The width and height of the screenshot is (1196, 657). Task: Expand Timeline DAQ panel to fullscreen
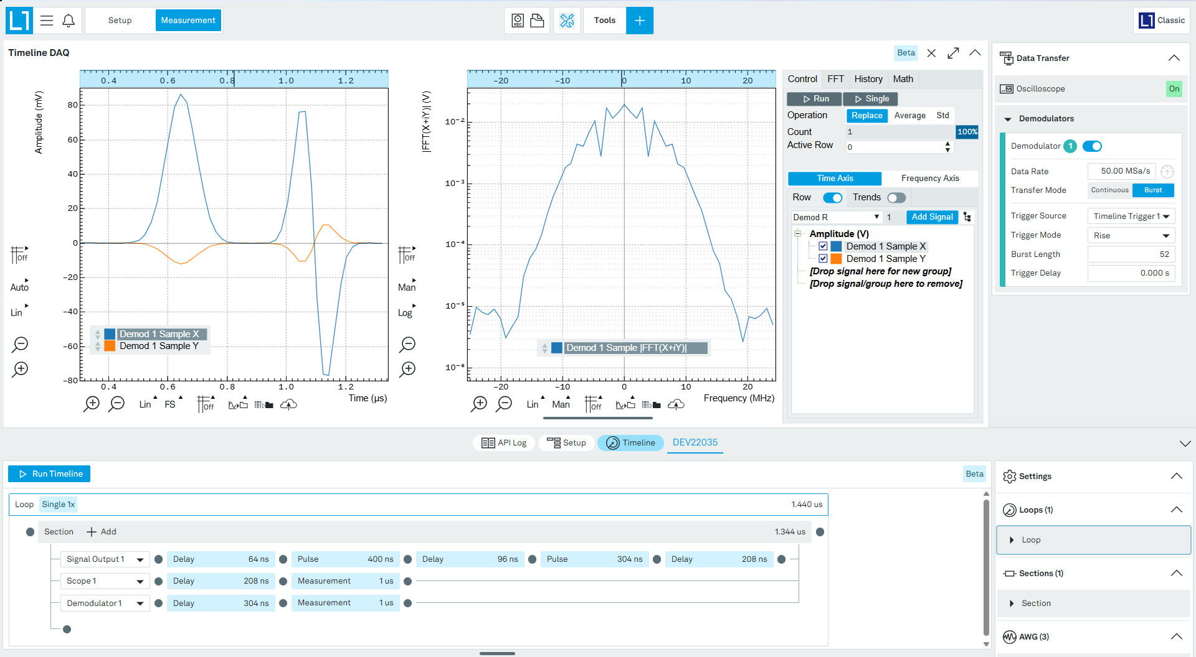pos(953,53)
